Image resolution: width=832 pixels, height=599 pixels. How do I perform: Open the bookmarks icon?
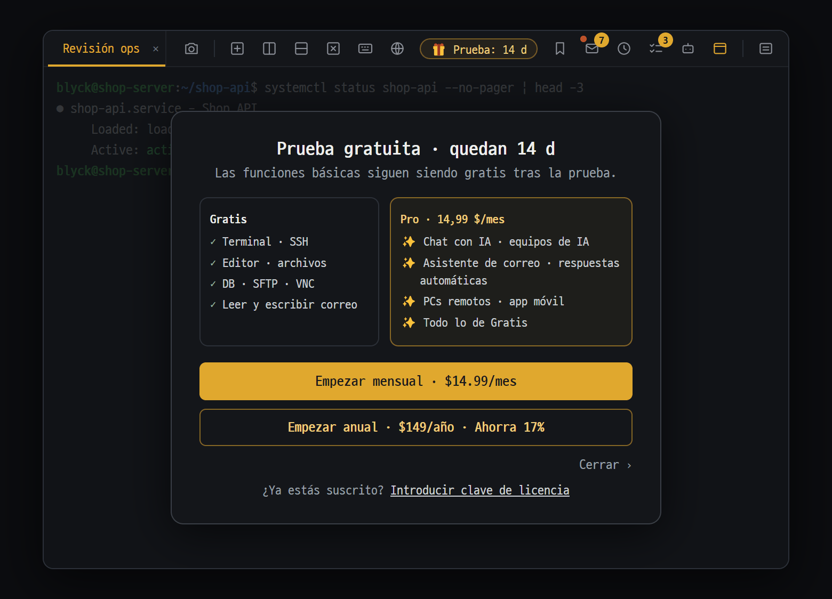[x=560, y=49]
